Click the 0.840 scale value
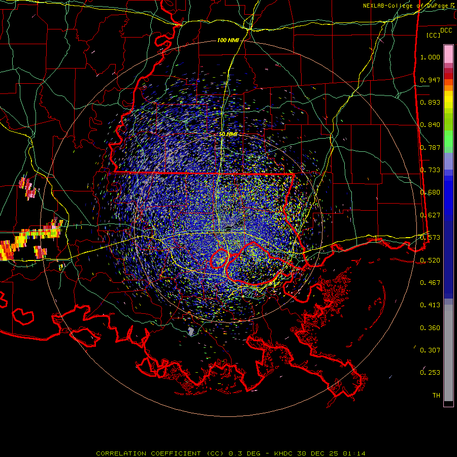457x457 pixels. tap(430, 125)
